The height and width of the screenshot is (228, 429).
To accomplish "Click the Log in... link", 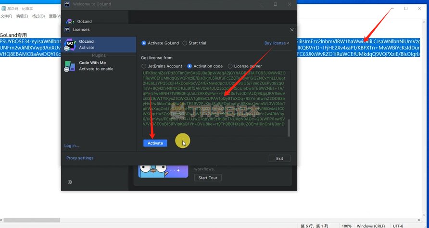I will [x=72, y=145].
